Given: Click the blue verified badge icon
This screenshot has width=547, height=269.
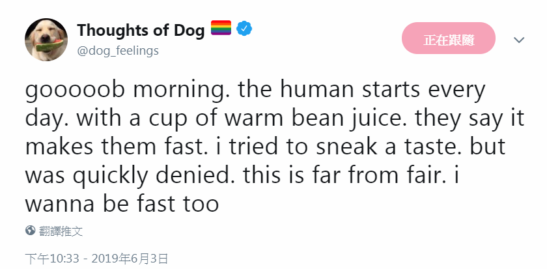Looking at the screenshot, I should click(x=244, y=28).
